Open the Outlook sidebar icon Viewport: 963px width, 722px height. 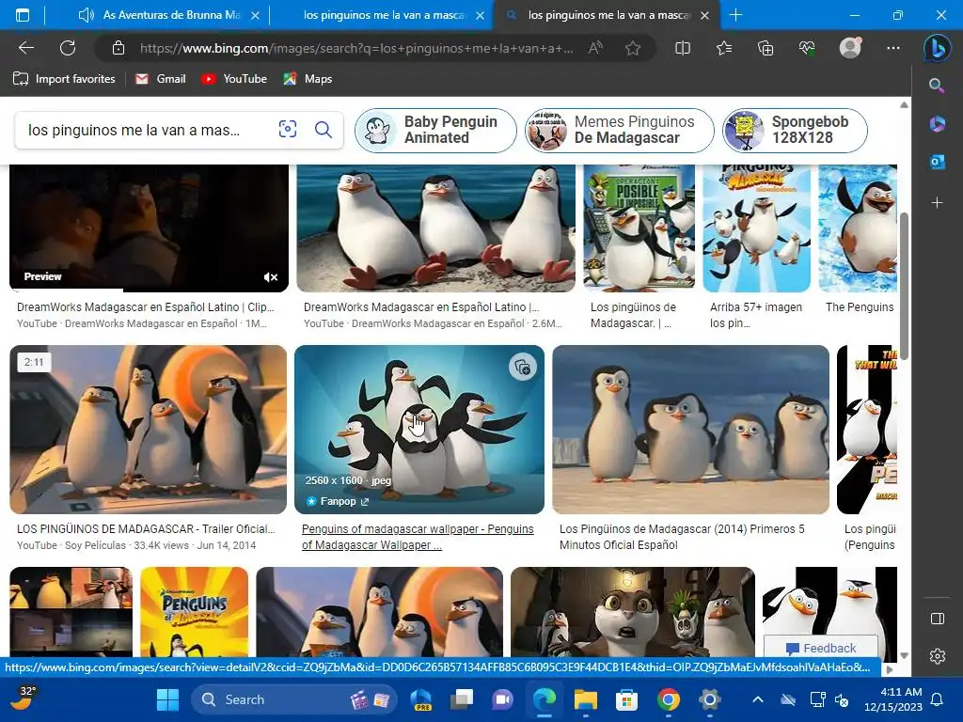coord(937,162)
